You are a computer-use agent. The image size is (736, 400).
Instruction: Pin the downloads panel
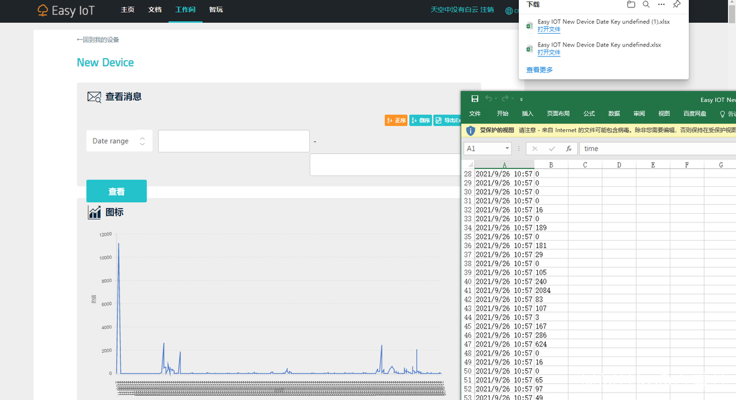[677, 5]
